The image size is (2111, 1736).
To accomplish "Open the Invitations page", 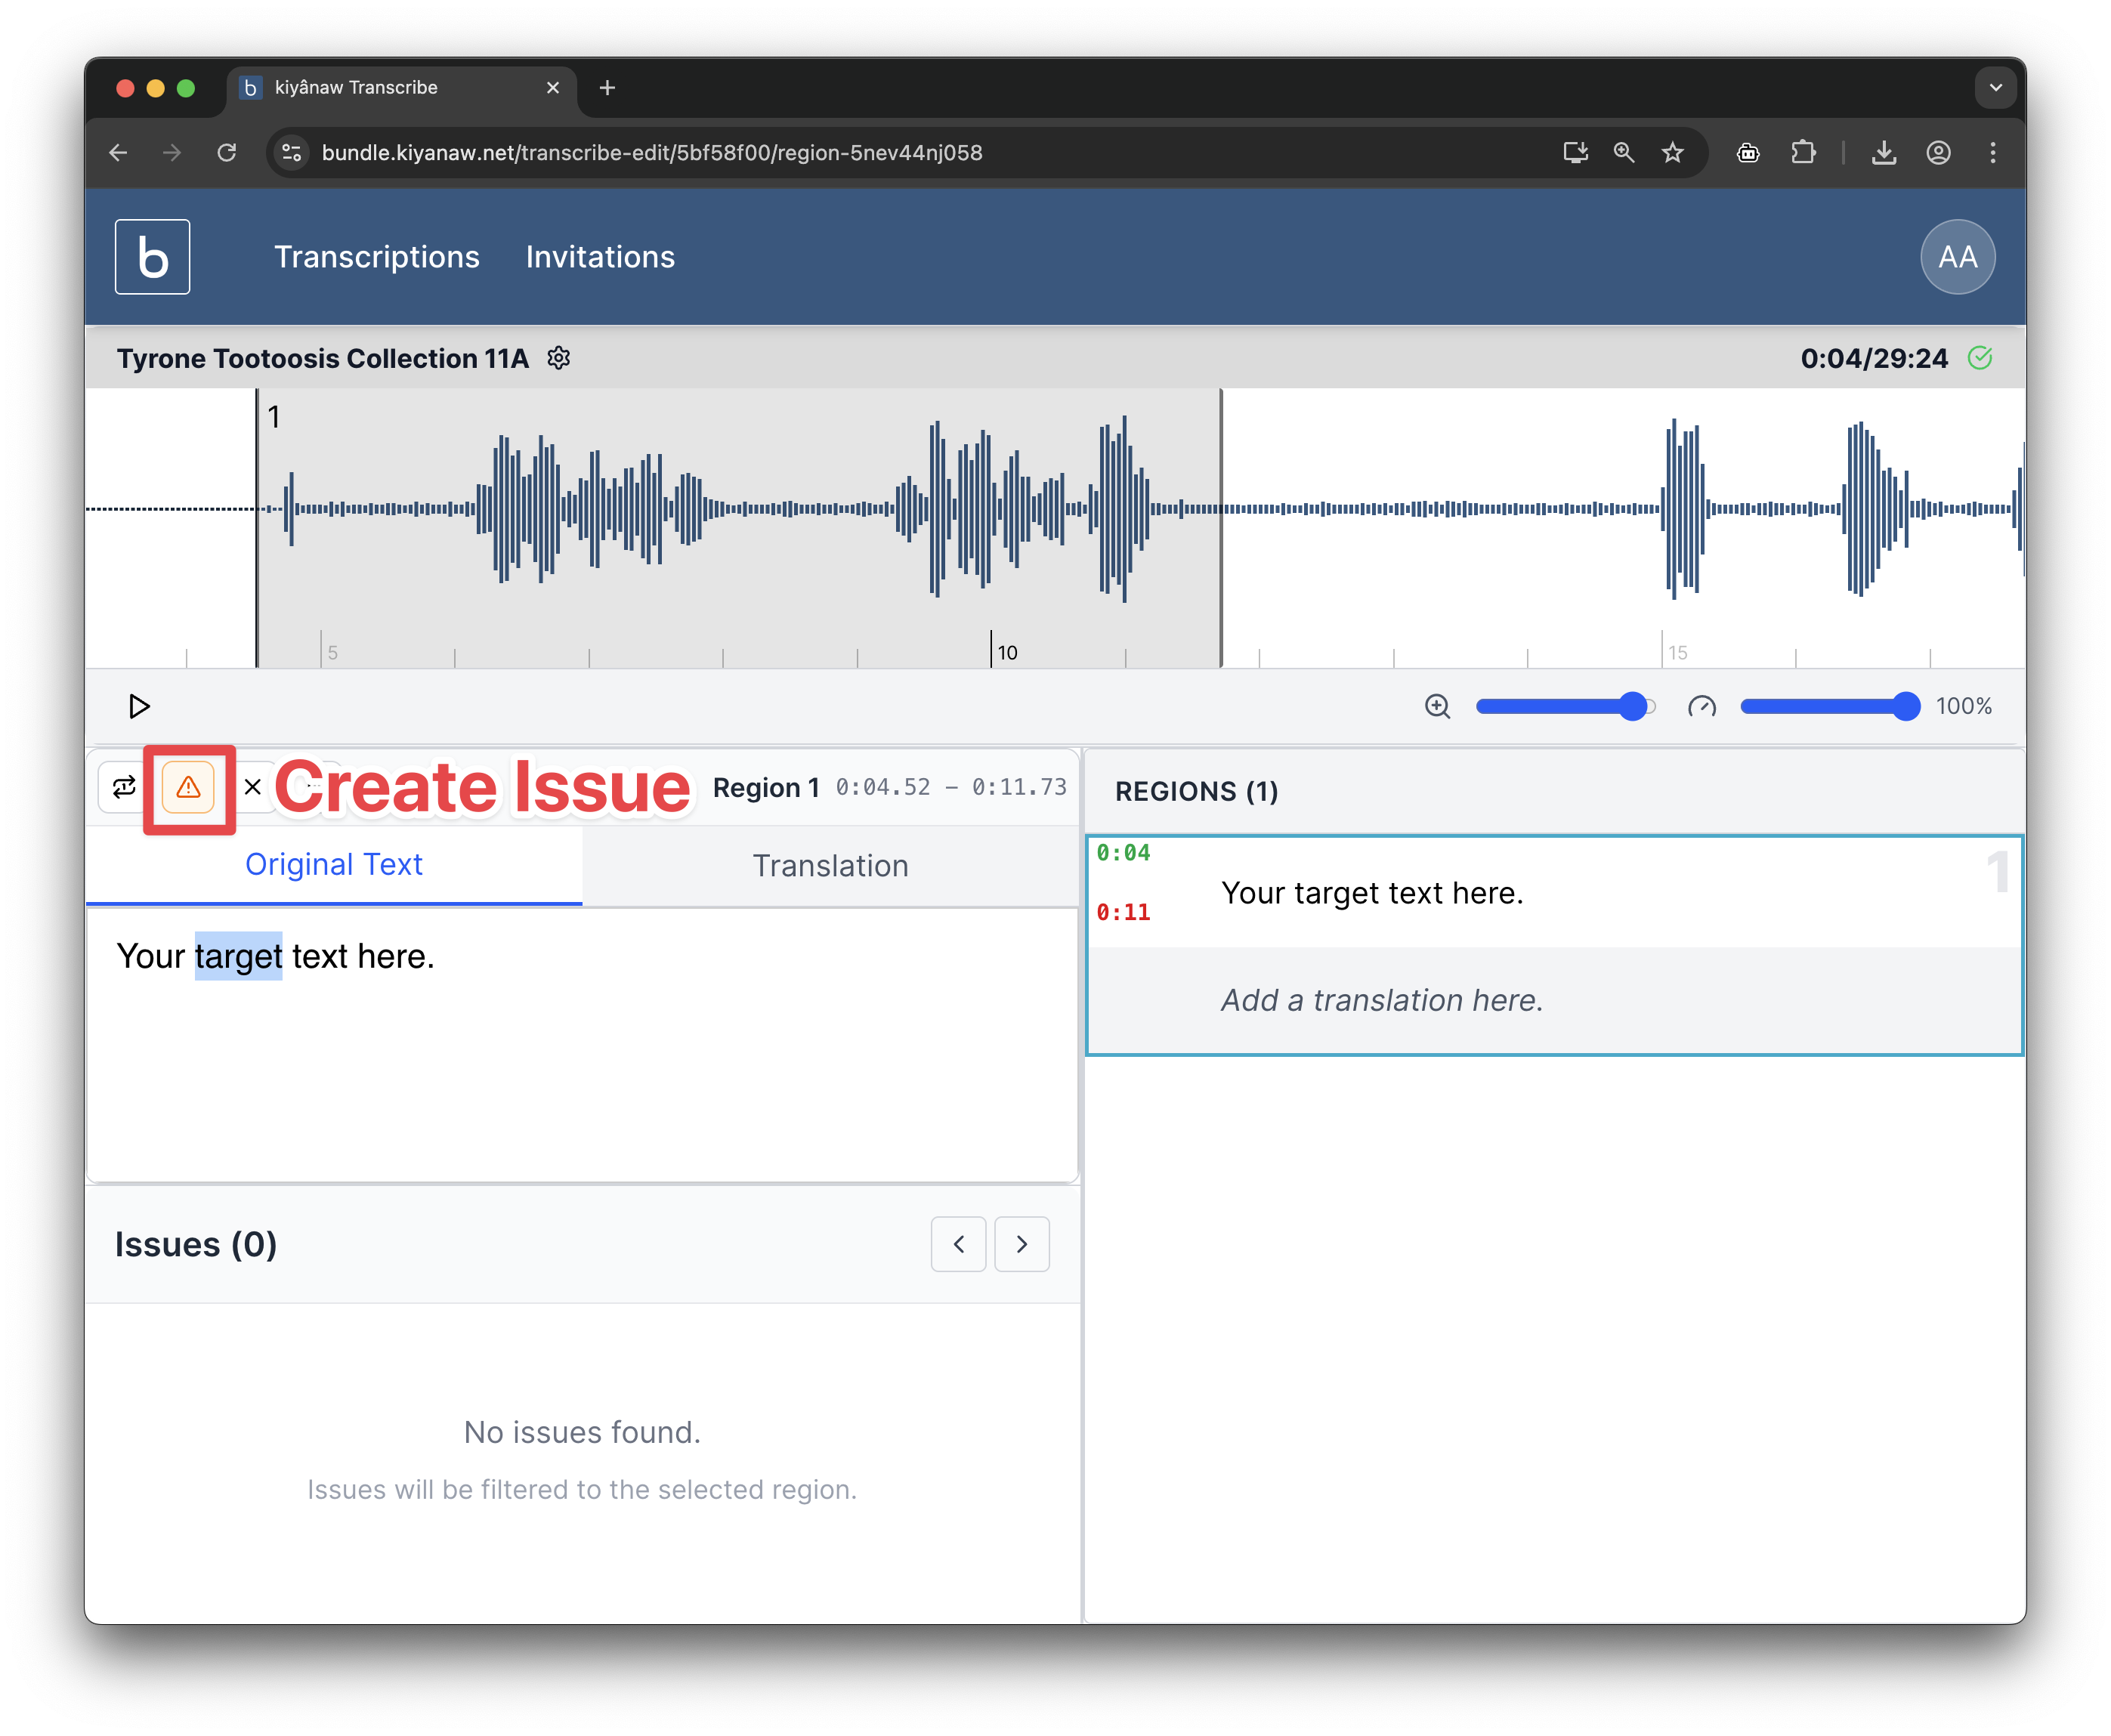I will (599, 257).
